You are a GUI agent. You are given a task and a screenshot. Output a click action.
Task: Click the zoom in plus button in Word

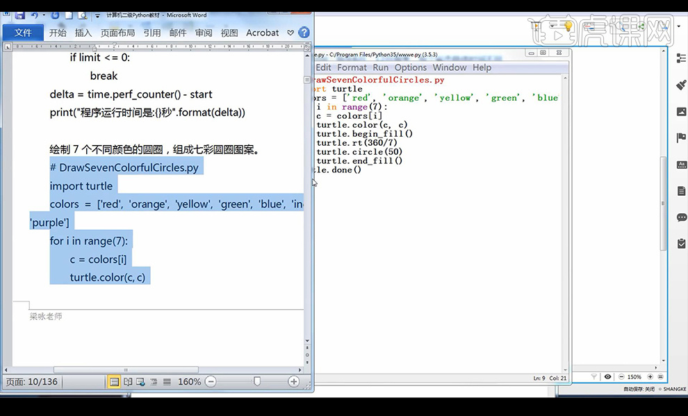(294, 382)
